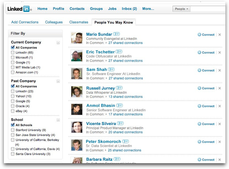Open Sam Shah's profile photo
The width and height of the screenshot is (229, 169).
click(x=77, y=74)
